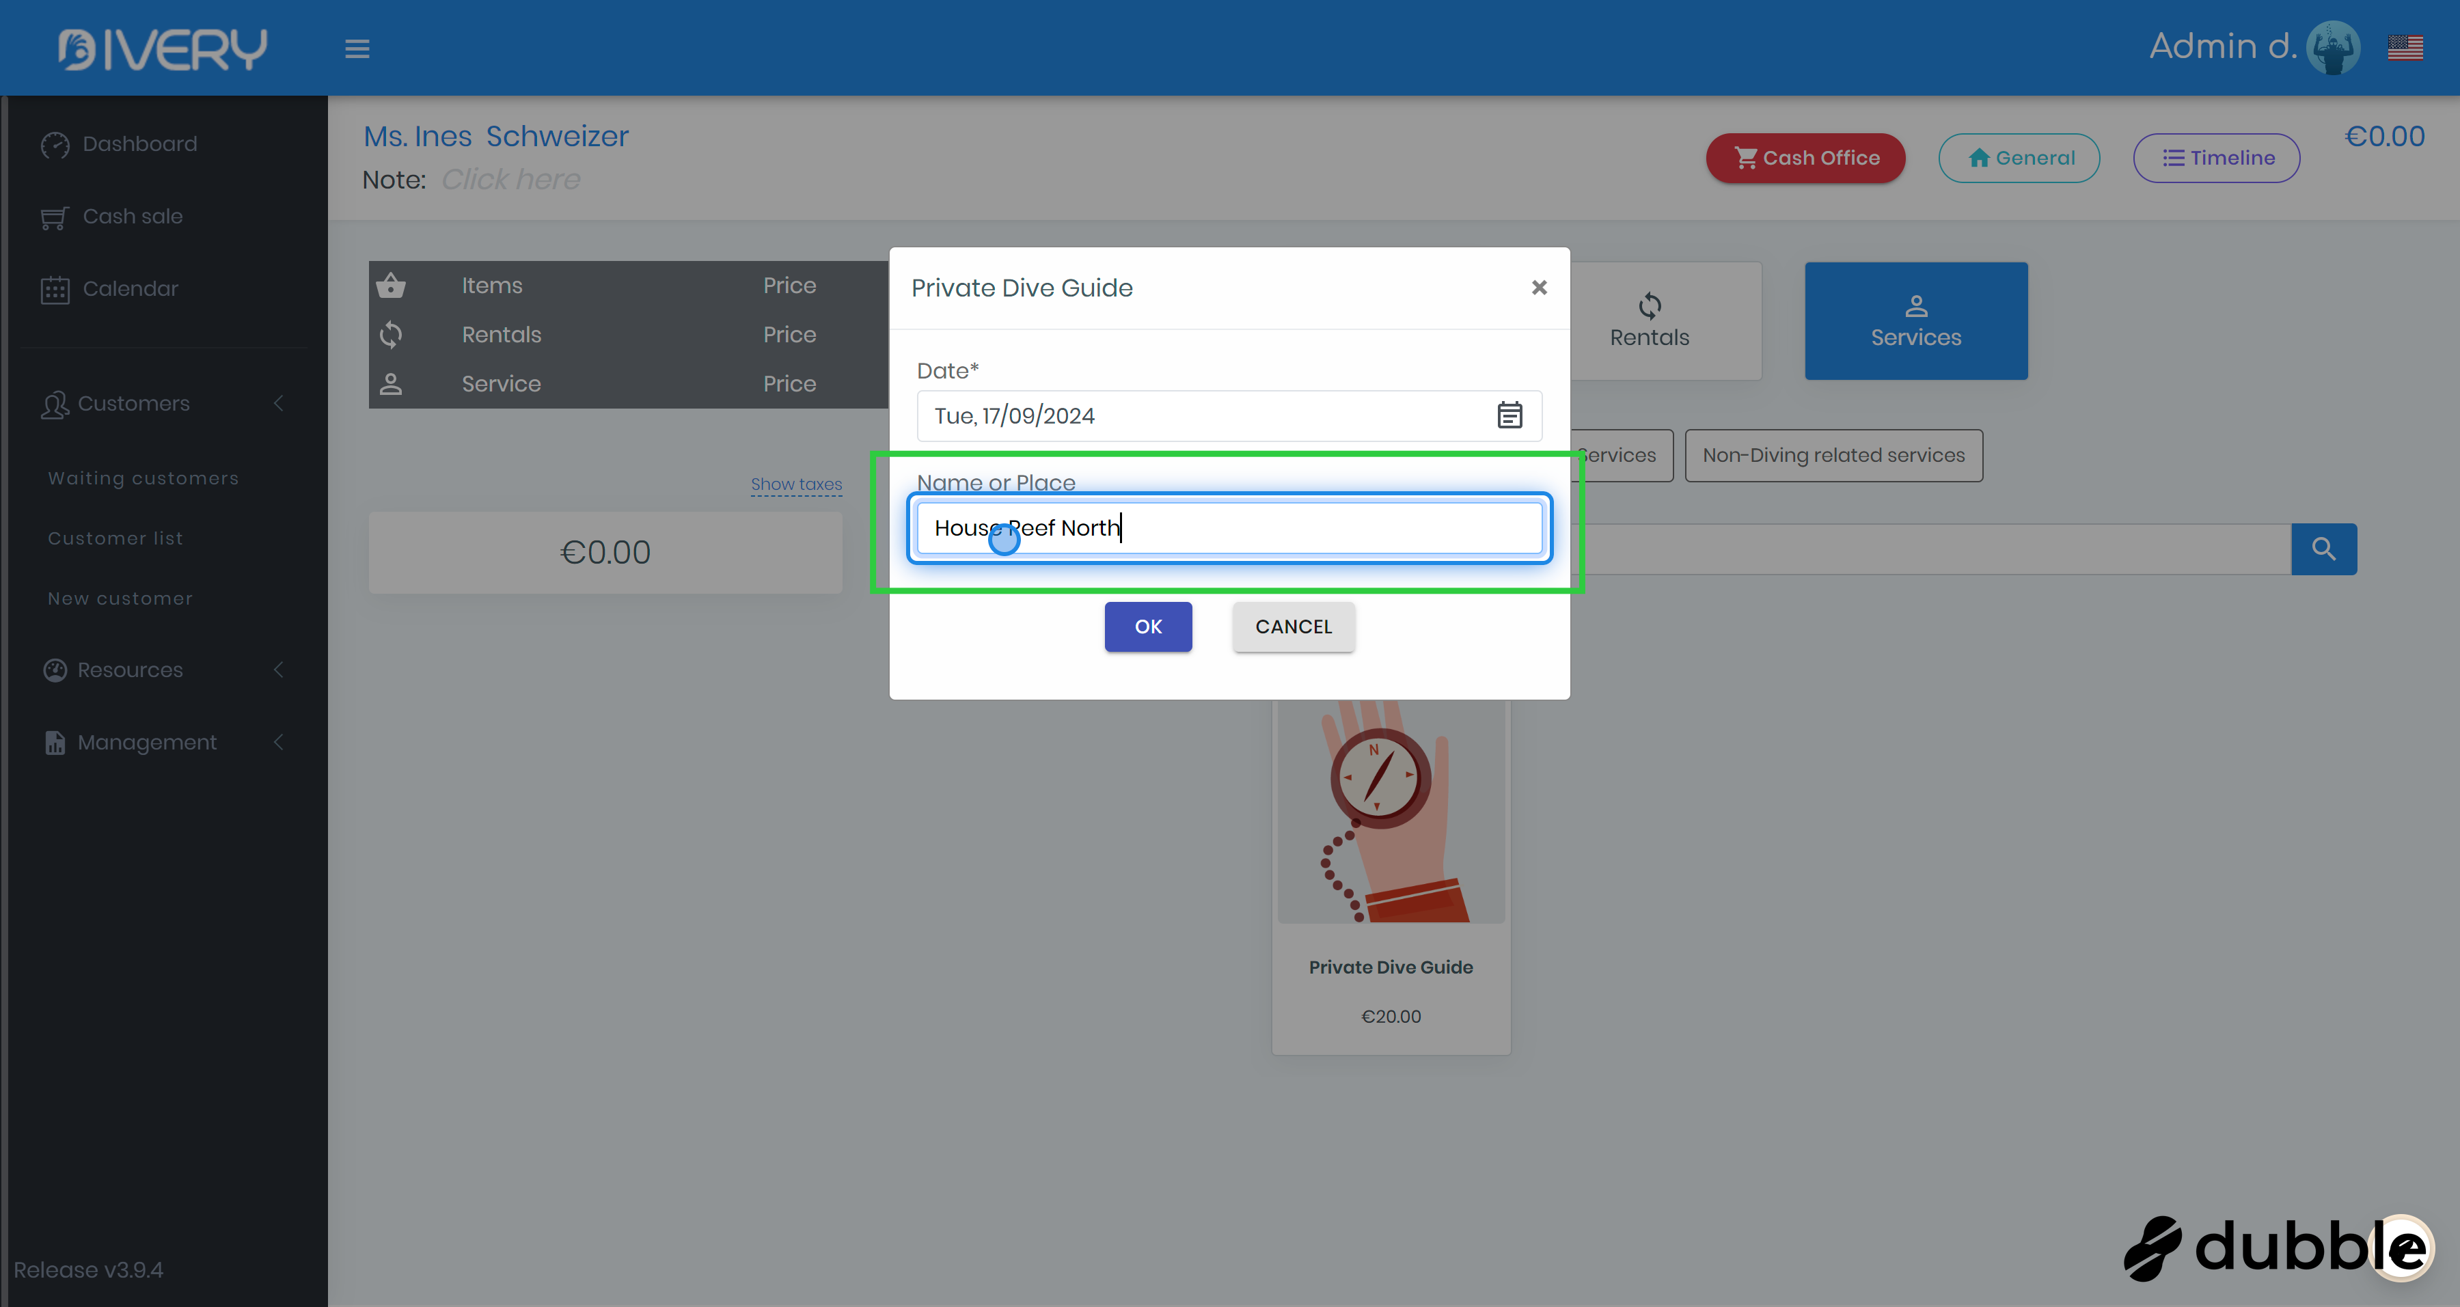The image size is (2460, 1307).
Task: Switch to the Services tab
Action: (x=1915, y=322)
